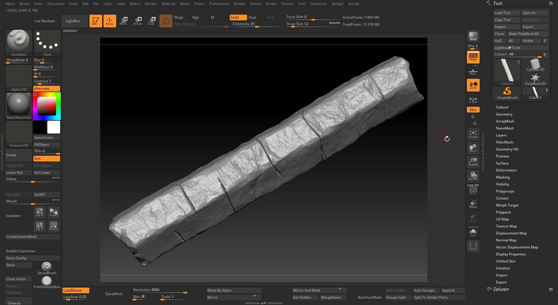Screen dimensions: 558x305
Task: Open the Standard brush thumbnail
Action: coord(19,43)
